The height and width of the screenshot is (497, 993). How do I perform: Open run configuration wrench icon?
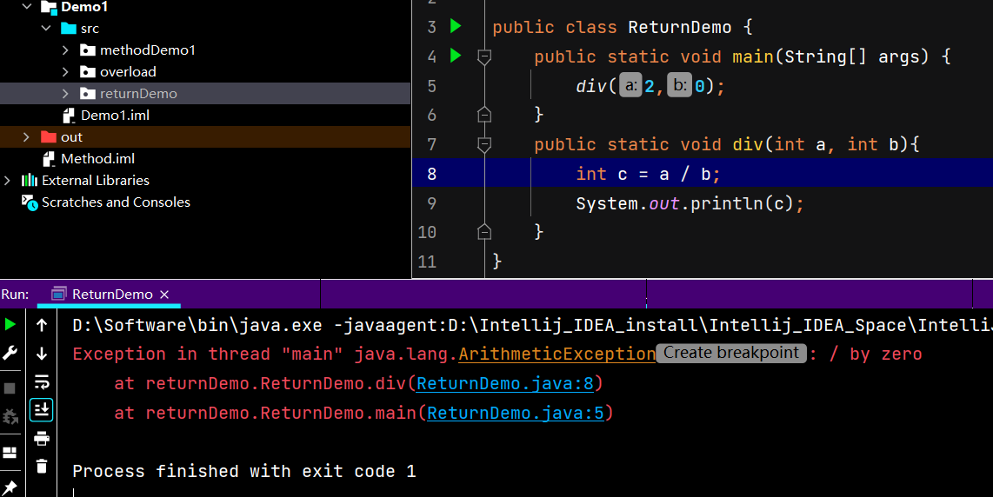[x=10, y=354]
